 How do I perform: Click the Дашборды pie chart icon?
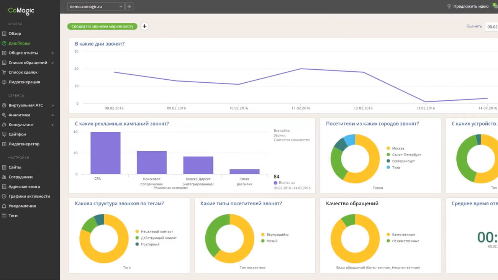[x=4, y=43]
